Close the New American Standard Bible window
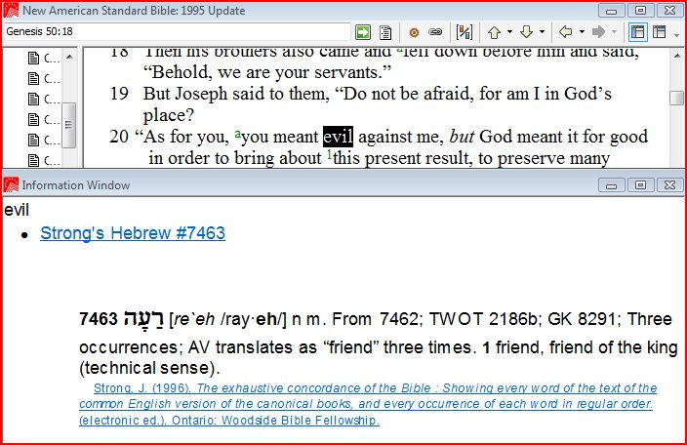 point(669,11)
